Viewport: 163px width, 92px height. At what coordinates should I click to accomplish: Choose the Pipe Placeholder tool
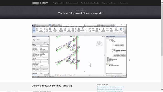click(x=69, y=30)
